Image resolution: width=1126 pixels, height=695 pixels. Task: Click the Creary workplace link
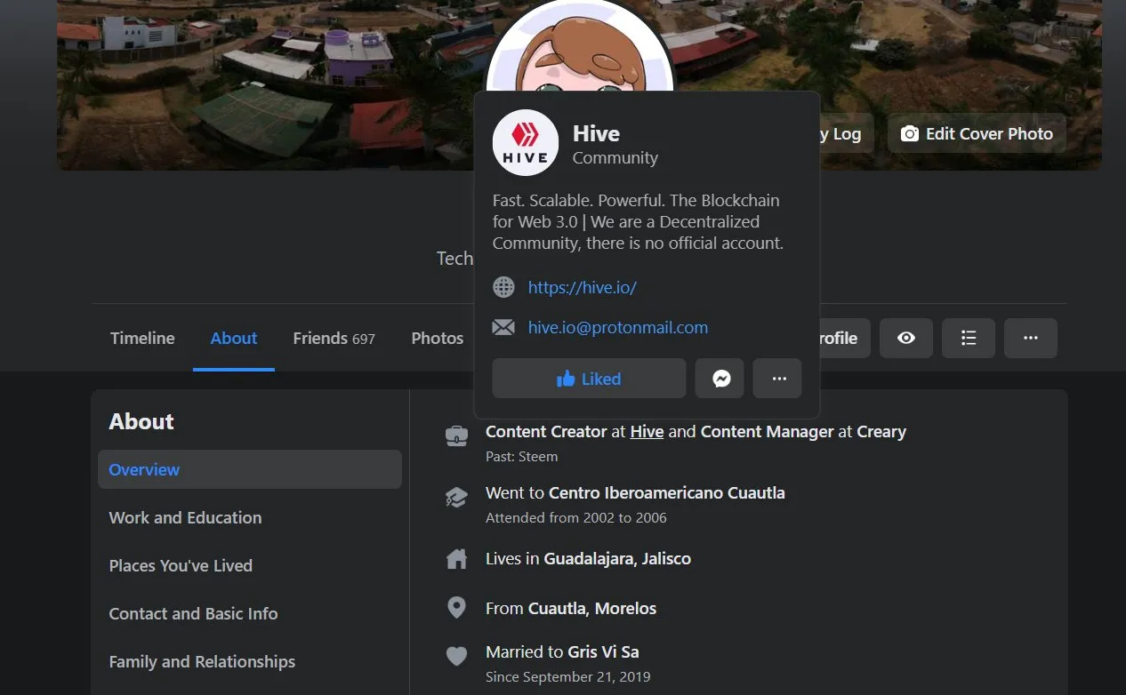pos(881,432)
